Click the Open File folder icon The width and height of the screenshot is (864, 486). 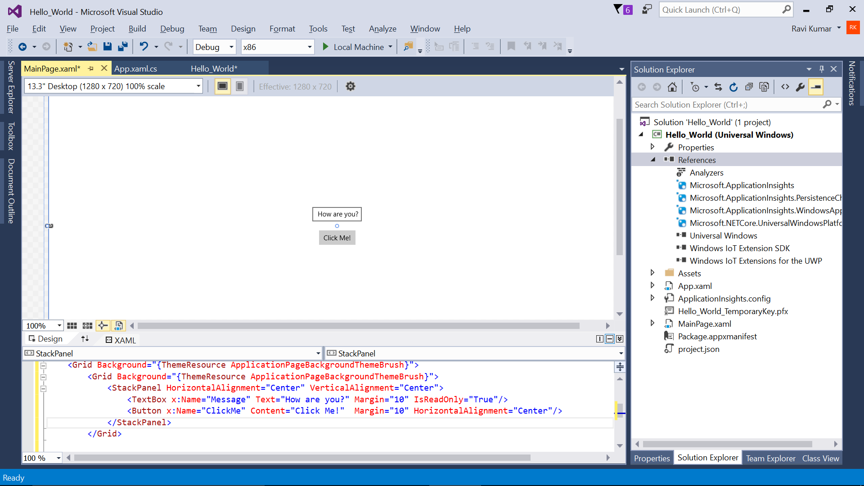92,47
